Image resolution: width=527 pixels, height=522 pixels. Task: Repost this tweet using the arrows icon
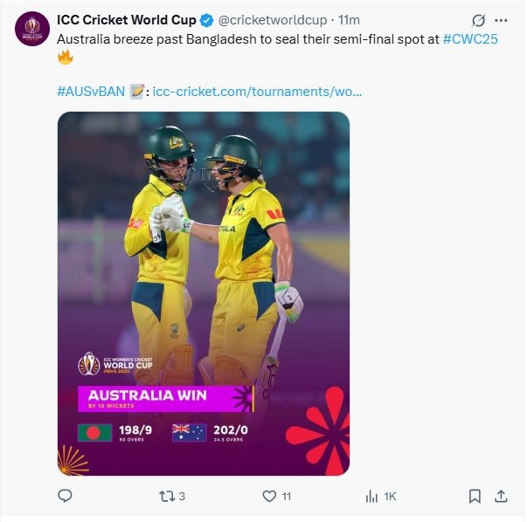pyautogui.click(x=165, y=496)
